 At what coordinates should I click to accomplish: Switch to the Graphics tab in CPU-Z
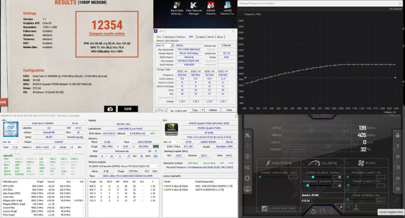201,37
